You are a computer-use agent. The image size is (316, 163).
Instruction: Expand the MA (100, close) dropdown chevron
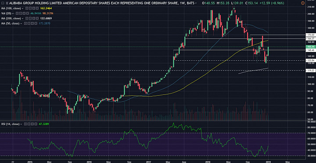pyautogui.click(x=22, y=8)
